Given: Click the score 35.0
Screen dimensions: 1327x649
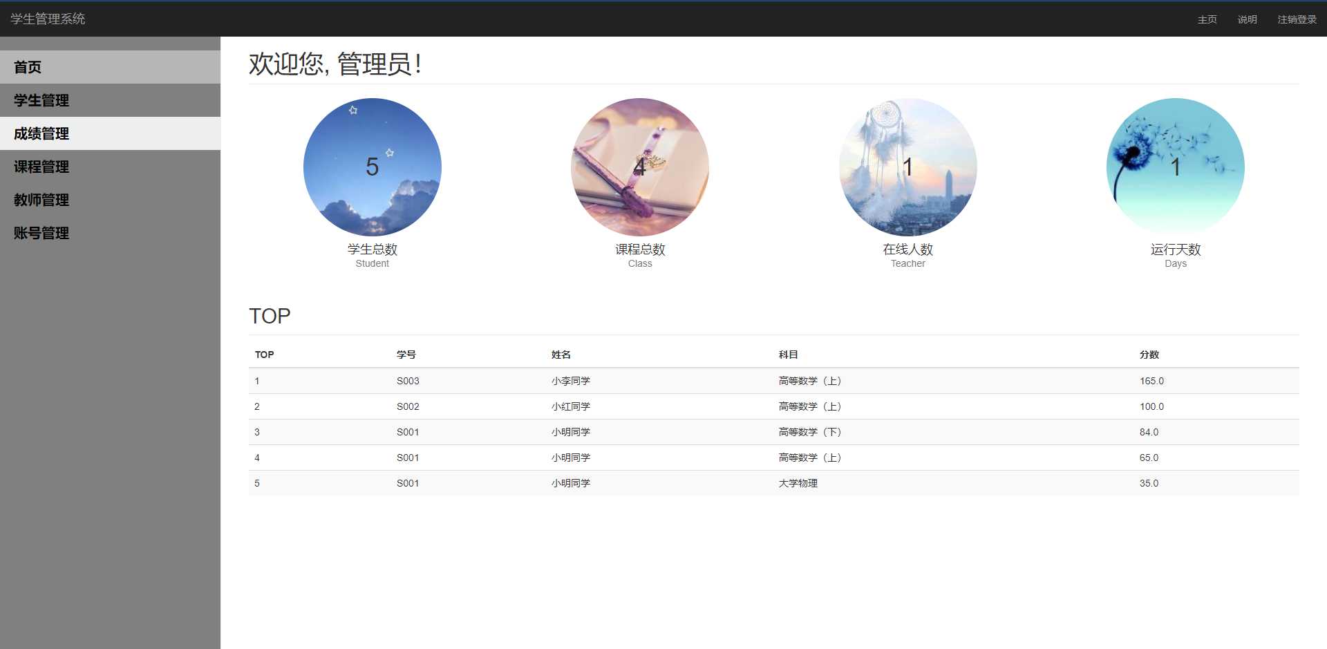Looking at the screenshot, I should click(x=1149, y=483).
